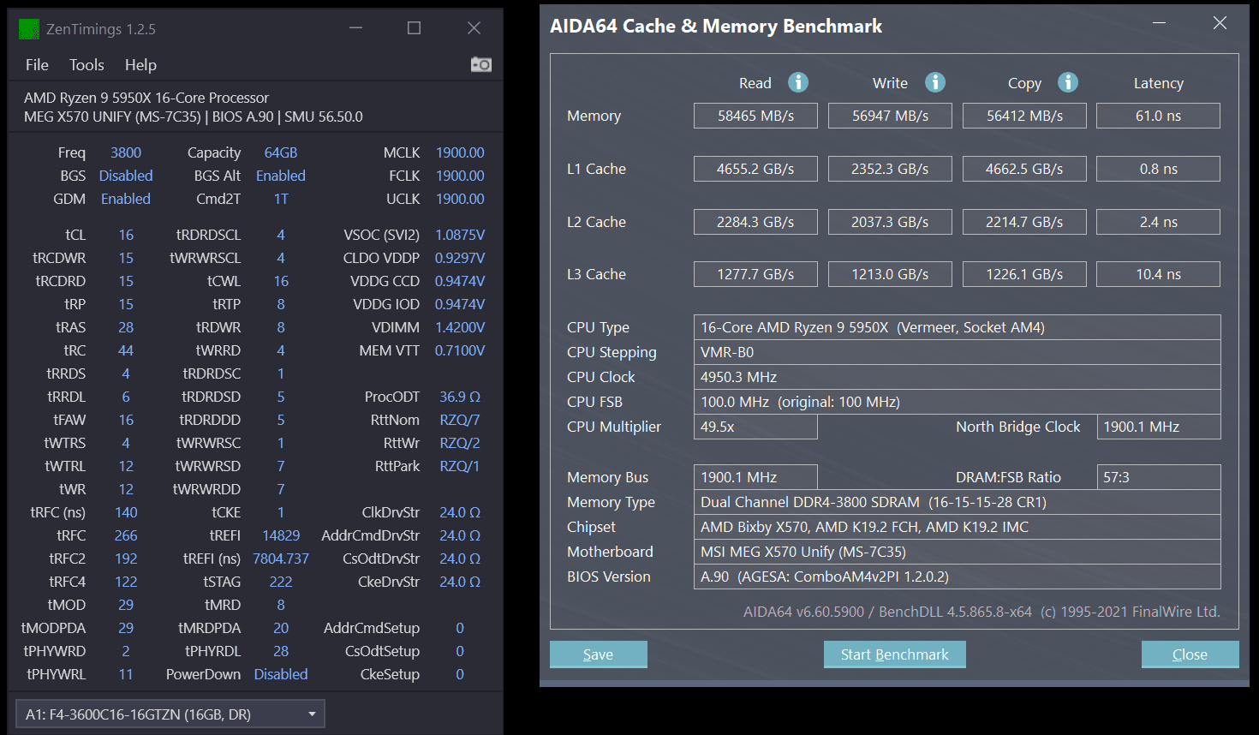Image resolution: width=1259 pixels, height=735 pixels.
Task: Click BIOS Version field A.90
Action: pyautogui.click(x=957, y=577)
